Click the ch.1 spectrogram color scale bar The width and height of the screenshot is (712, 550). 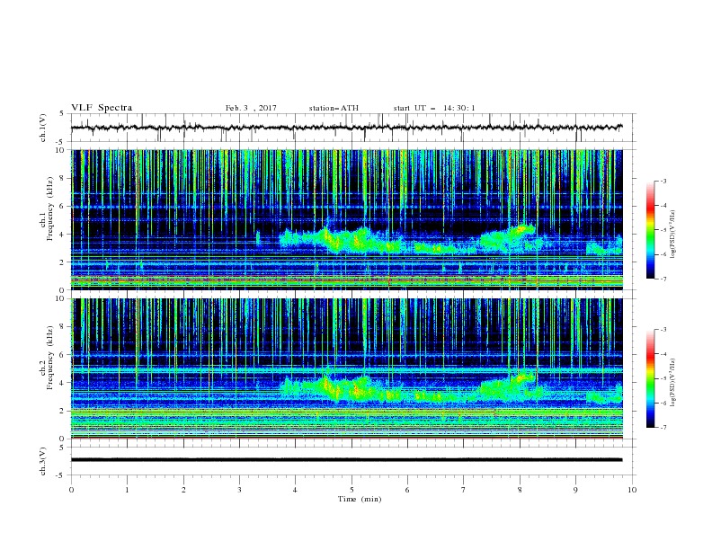click(x=651, y=230)
